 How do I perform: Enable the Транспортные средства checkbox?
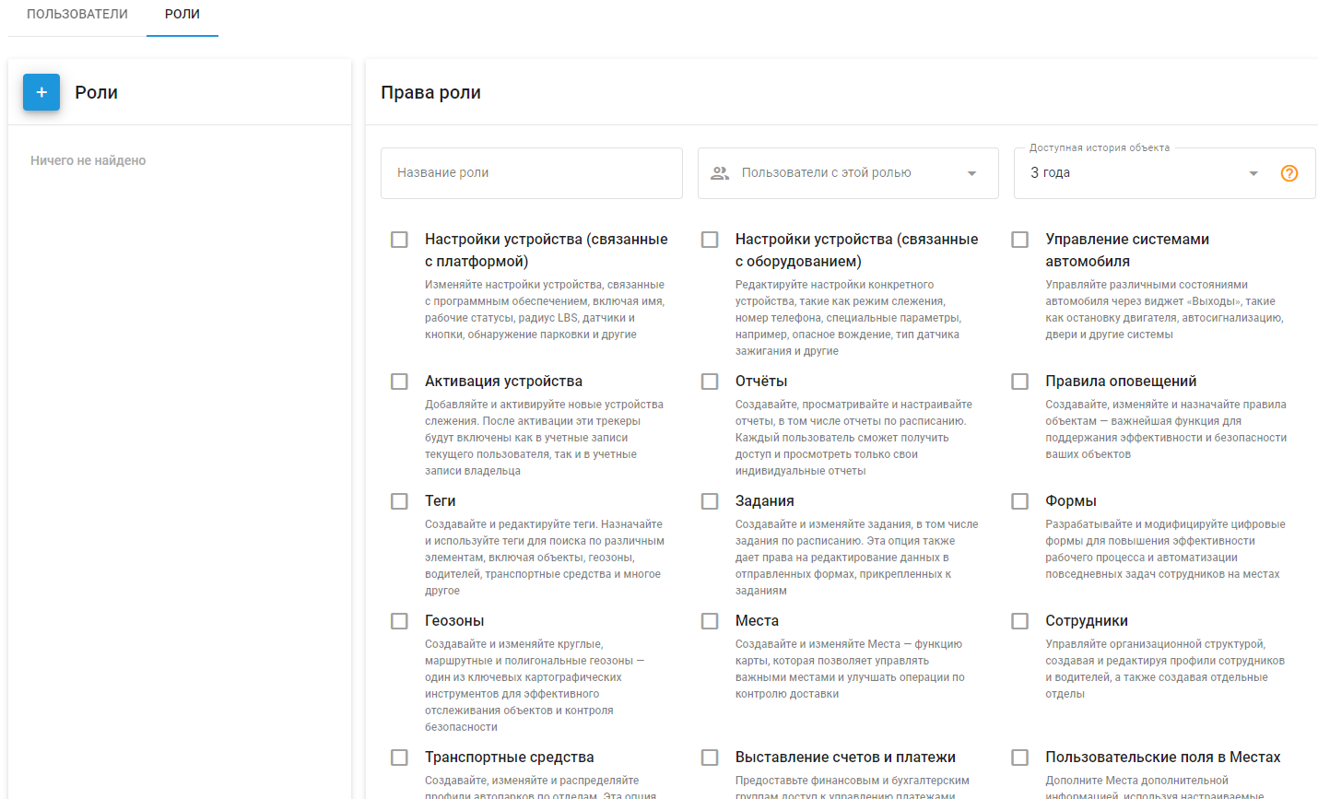(x=399, y=758)
